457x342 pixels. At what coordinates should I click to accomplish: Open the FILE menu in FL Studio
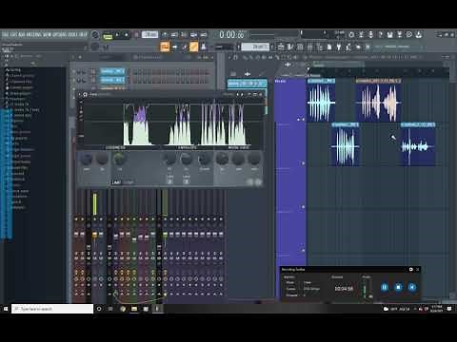click(6, 34)
